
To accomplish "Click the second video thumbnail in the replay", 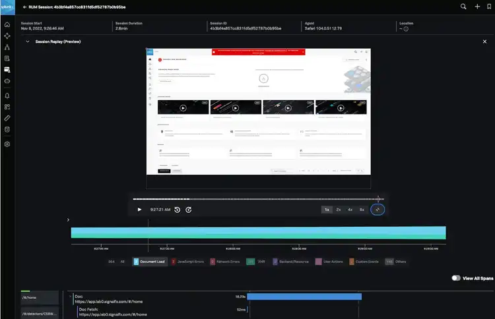I will [x=236, y=107].
